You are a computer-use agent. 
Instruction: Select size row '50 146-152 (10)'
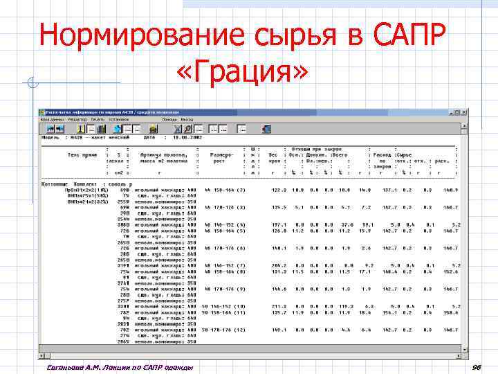[224, 307]
